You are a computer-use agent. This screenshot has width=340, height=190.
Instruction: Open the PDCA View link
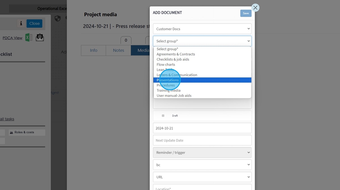click(12, 38)
